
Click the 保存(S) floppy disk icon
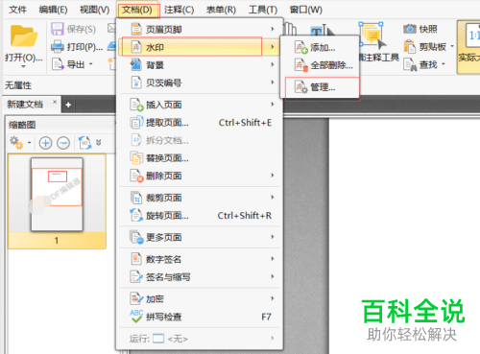[58, 29]
